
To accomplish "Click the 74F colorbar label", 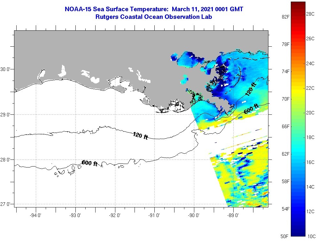I will coord(285,72).
